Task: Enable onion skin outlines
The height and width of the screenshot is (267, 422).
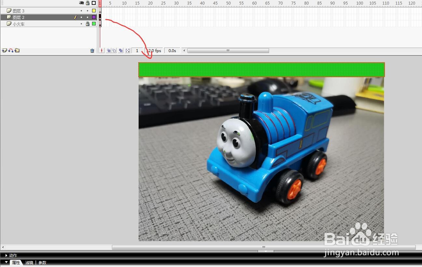Action: (x=114, y=50)
